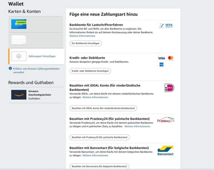Image resolution: width=214 pixels, height=170 pixels.
Task: Select Amazon-Geschenkgutschein entry text
Action: point(40,93)
